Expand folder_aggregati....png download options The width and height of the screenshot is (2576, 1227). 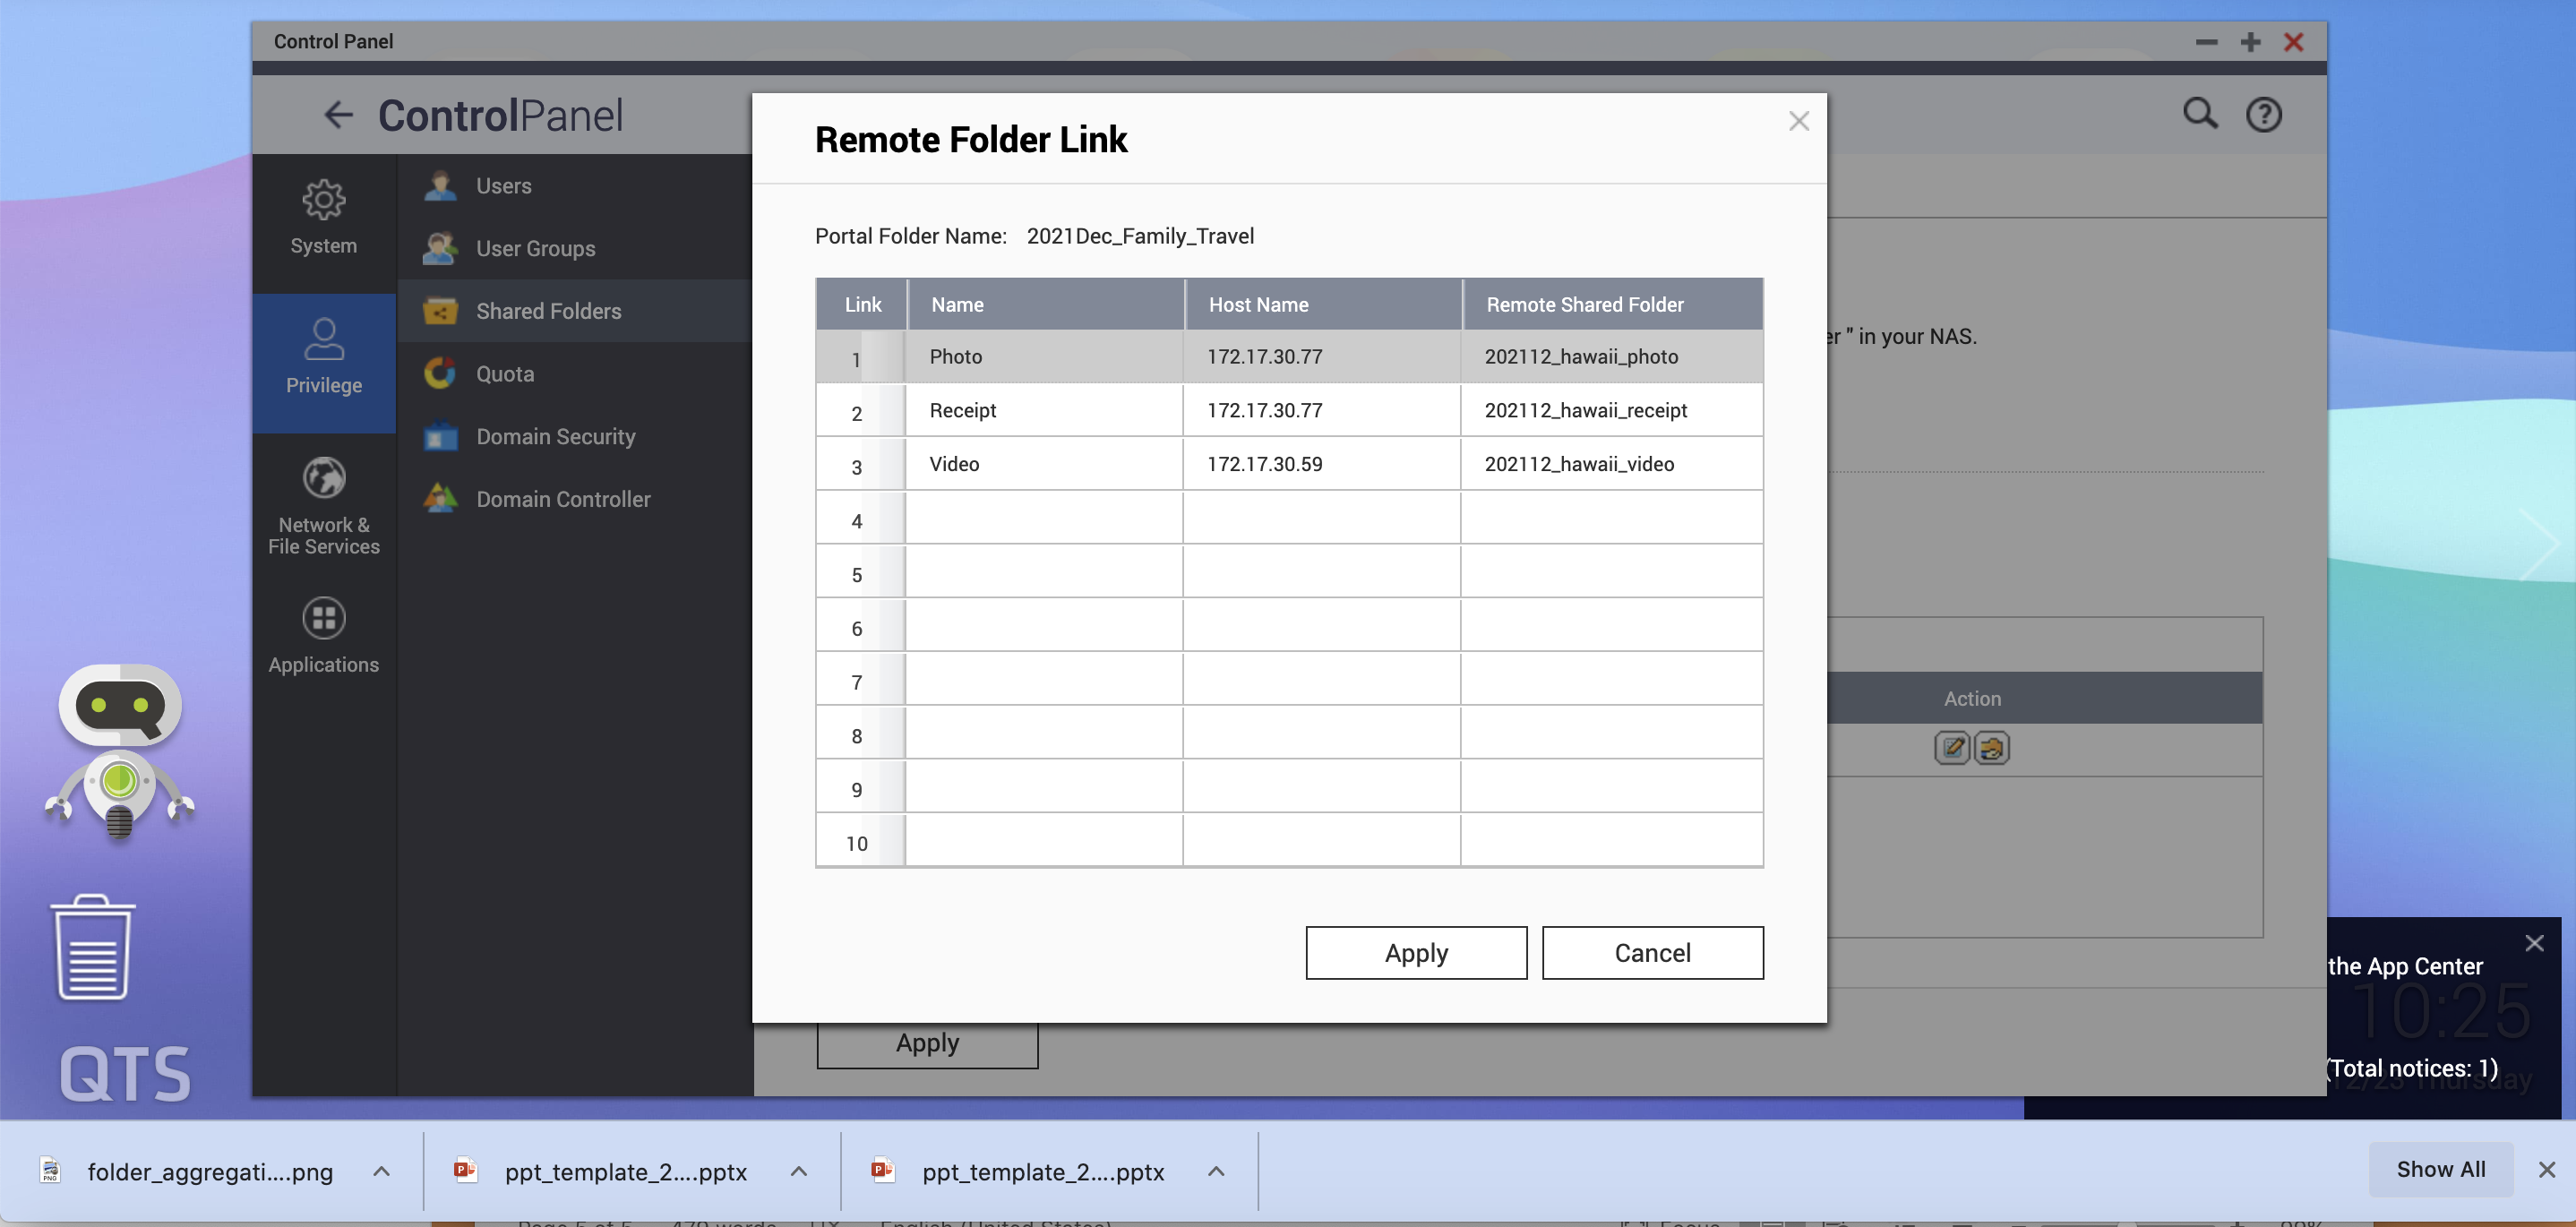click(x=381, y=1171)
